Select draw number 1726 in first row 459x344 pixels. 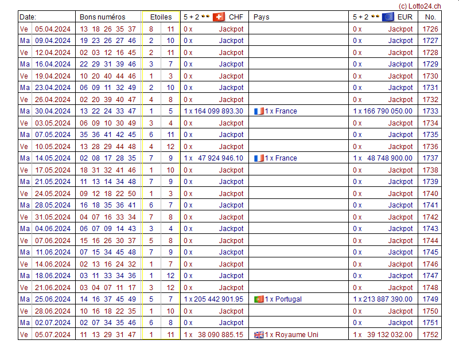(430, 29)
